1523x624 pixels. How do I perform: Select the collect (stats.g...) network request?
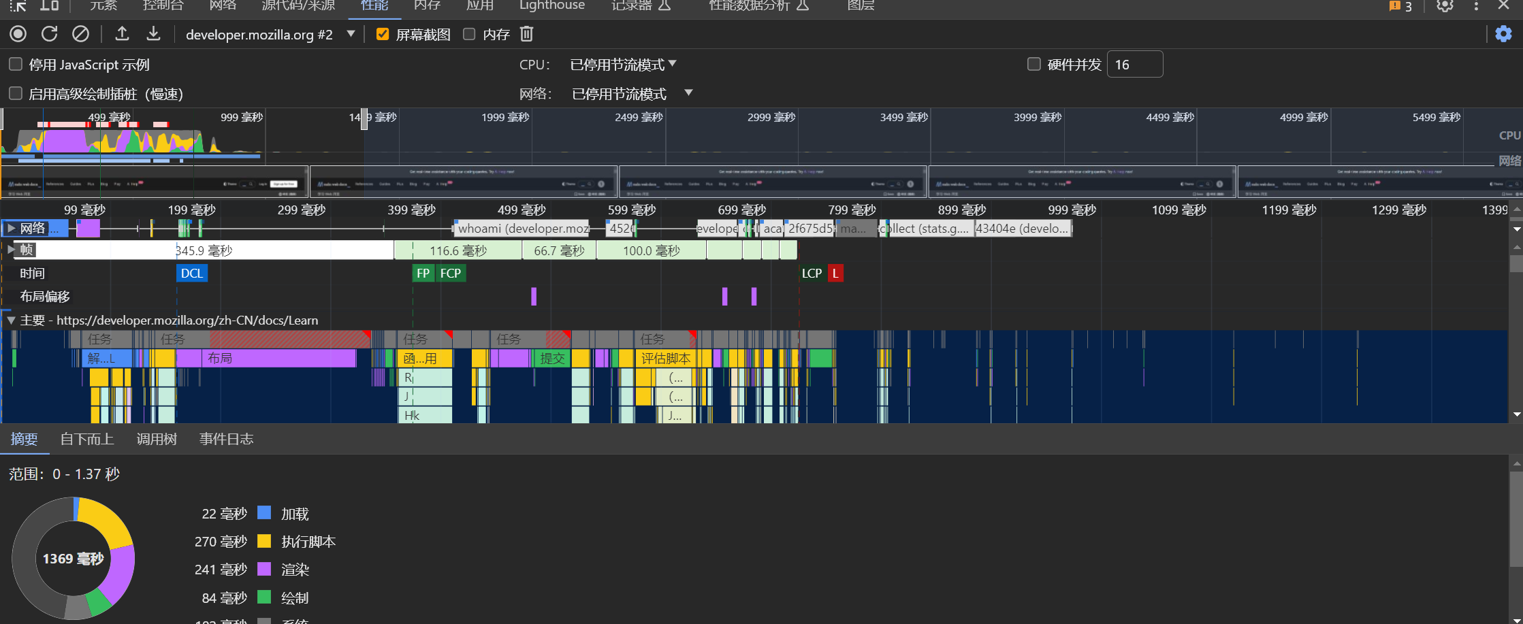[x=927, y=228]
